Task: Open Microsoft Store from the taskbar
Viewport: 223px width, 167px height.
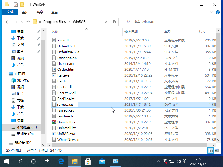Action: [x=88, y=161]
